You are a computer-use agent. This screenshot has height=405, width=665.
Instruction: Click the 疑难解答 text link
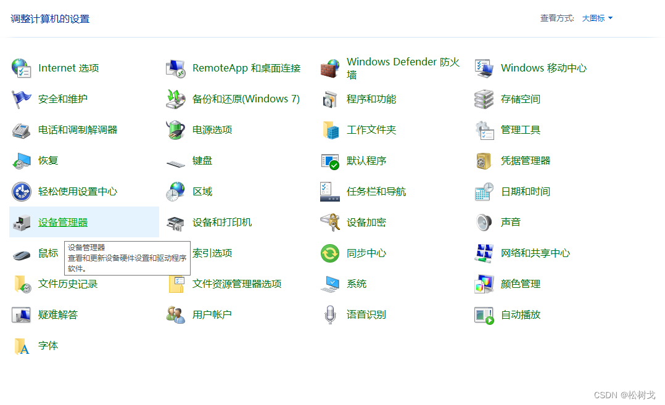pyautogui.click(x=58, y=315)
